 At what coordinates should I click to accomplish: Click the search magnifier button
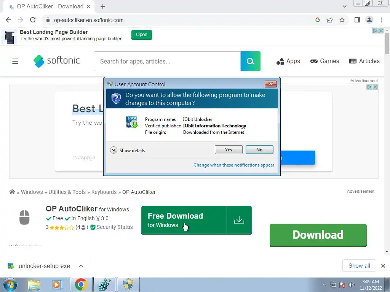point(251,61)
